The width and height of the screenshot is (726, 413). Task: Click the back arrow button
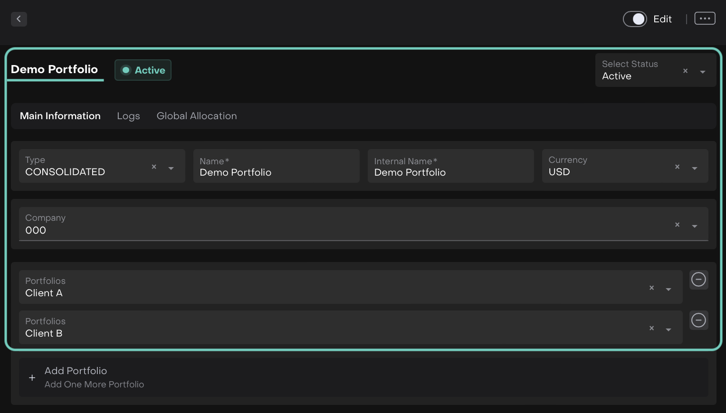point(19,19)
